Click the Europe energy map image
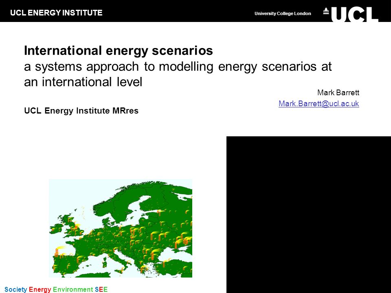391x293 pixels. [121, 228]
